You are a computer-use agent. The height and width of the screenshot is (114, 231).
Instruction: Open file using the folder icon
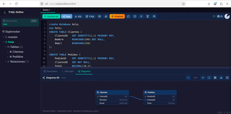click(100, 16)
